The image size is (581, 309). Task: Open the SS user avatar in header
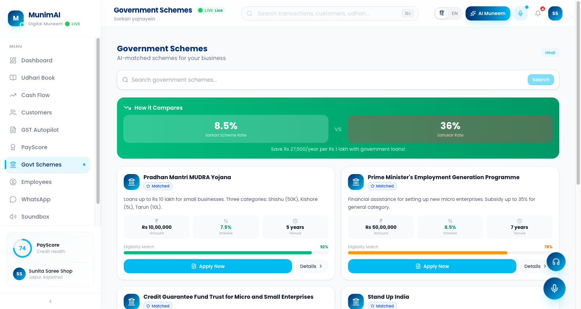point(555,13)
